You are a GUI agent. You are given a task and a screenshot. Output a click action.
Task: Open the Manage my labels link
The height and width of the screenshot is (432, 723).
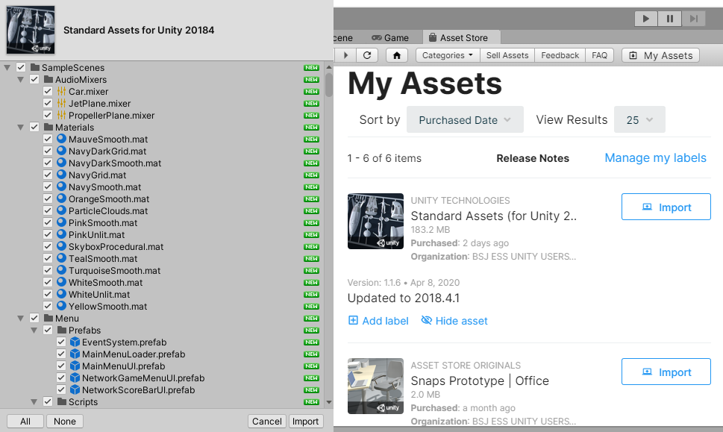[x=655, y=157]
